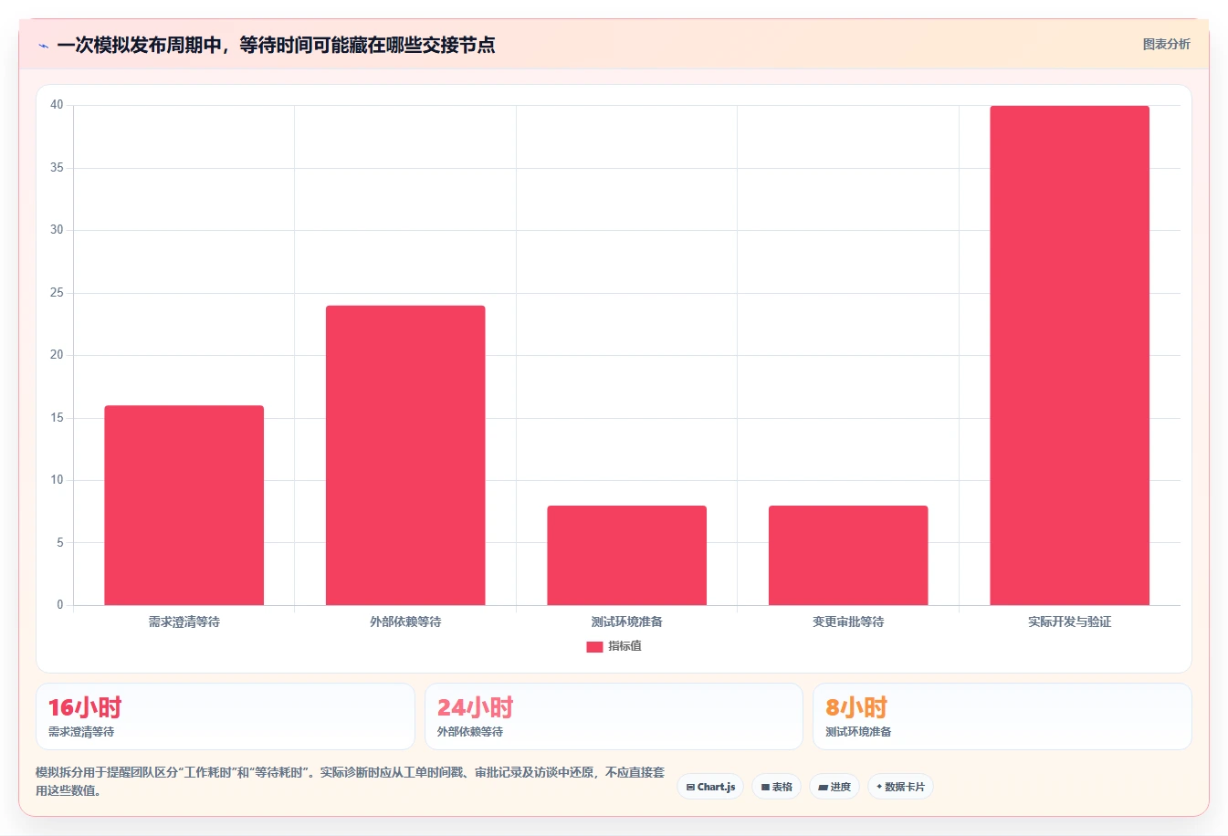Click the 图表分析 label

pos(1166,44)
